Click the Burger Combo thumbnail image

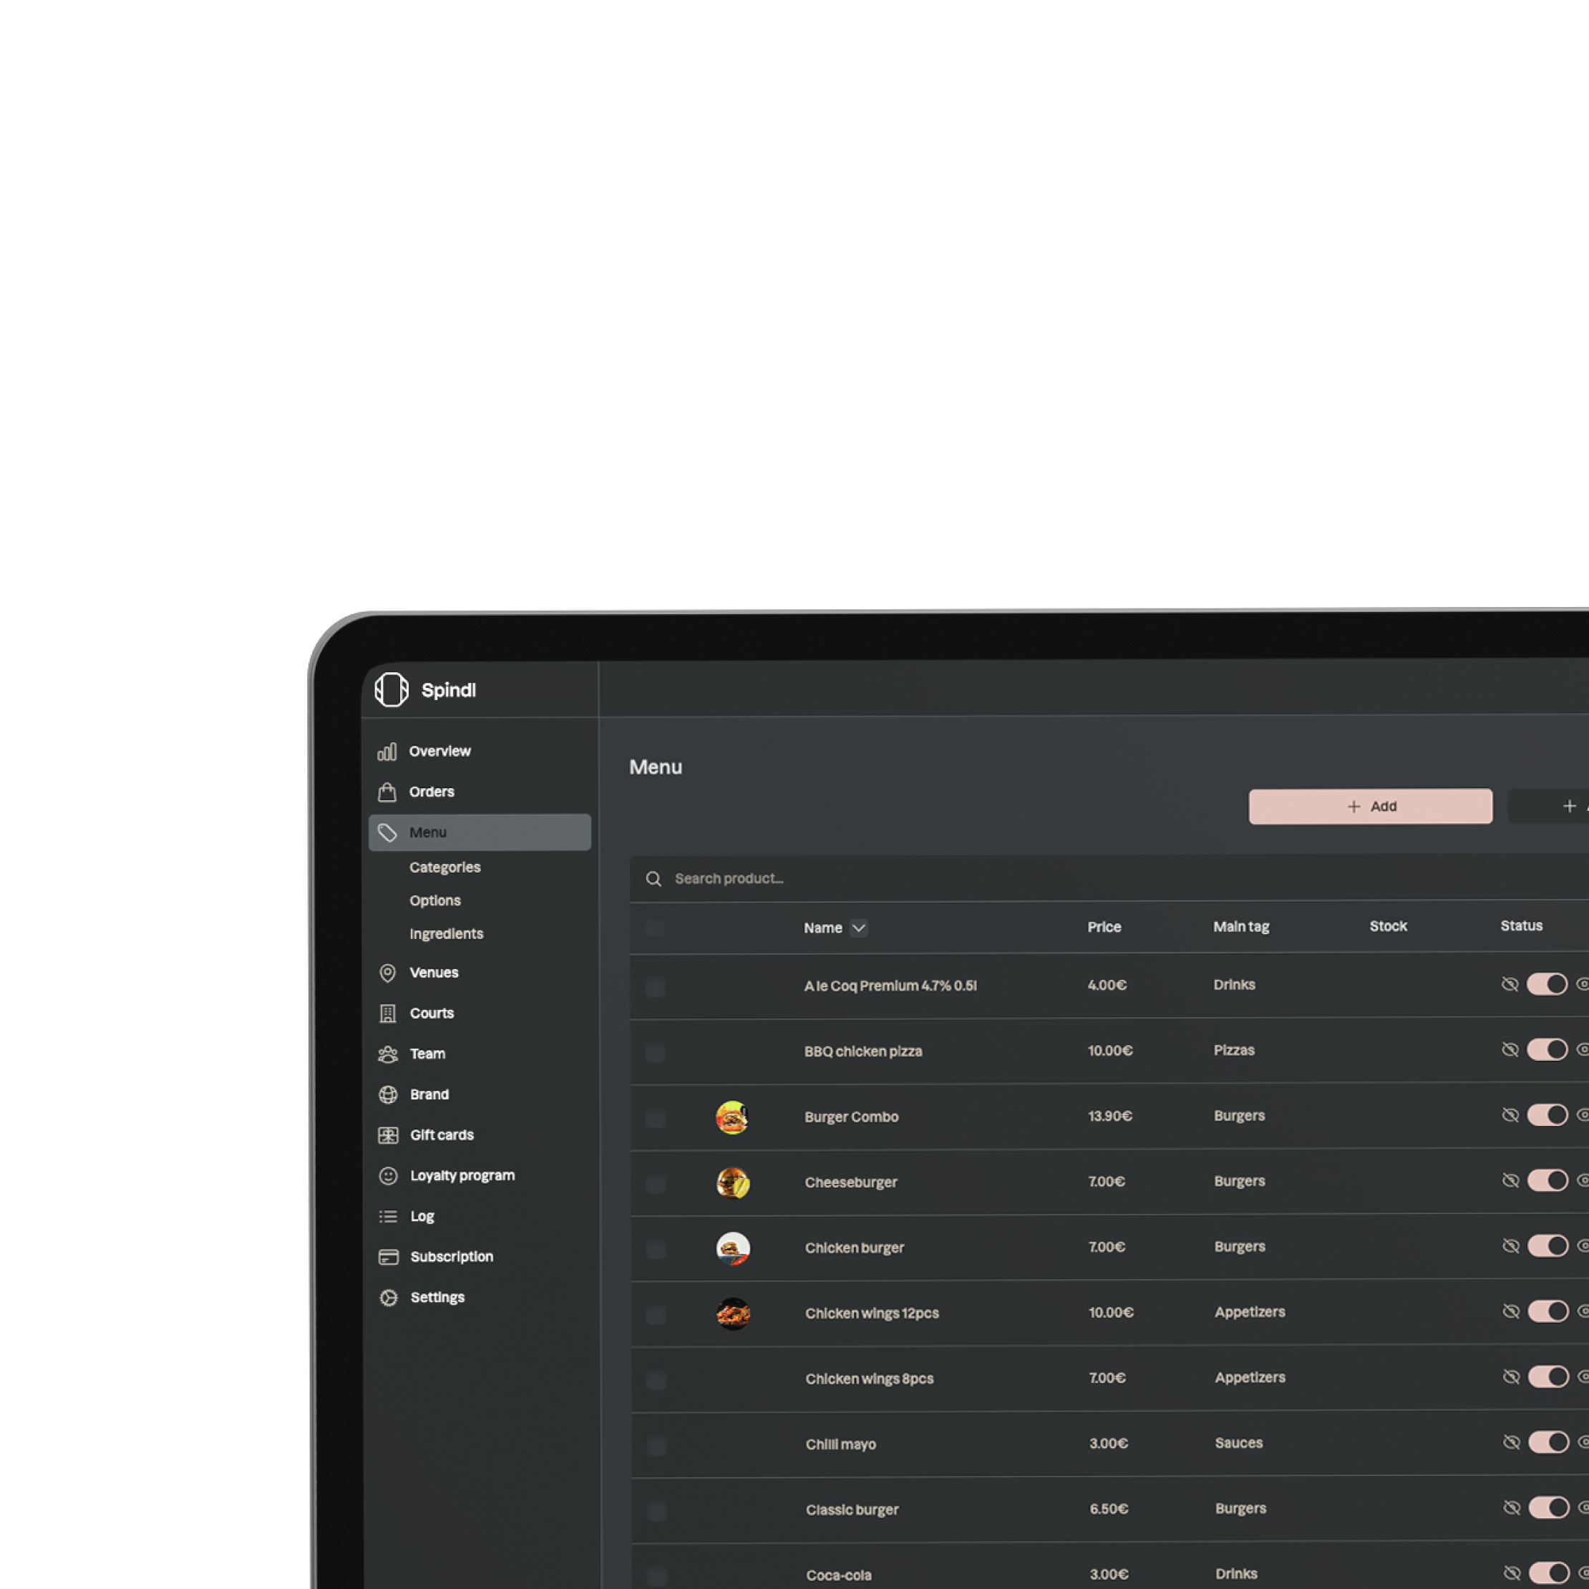731,1116
